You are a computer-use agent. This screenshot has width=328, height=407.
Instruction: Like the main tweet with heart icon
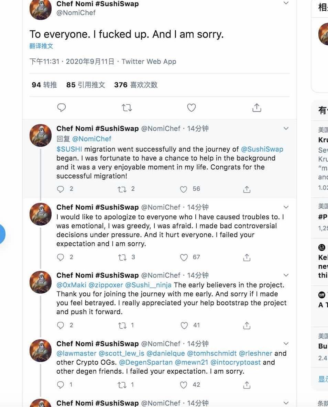192,108
